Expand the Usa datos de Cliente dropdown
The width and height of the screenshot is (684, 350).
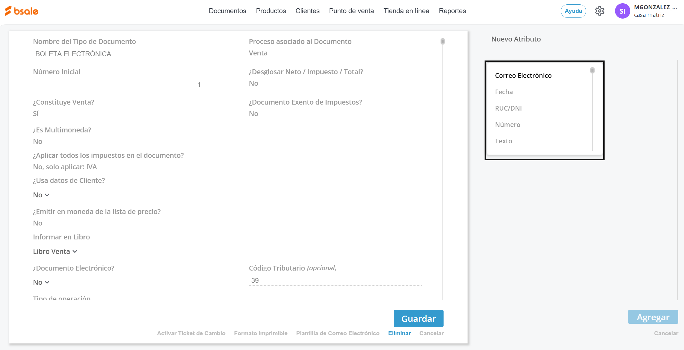[41, 195]
